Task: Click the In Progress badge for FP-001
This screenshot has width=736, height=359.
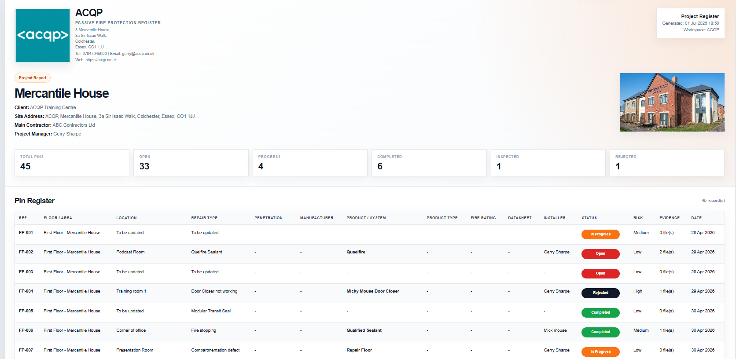Action: pos(600,234)
